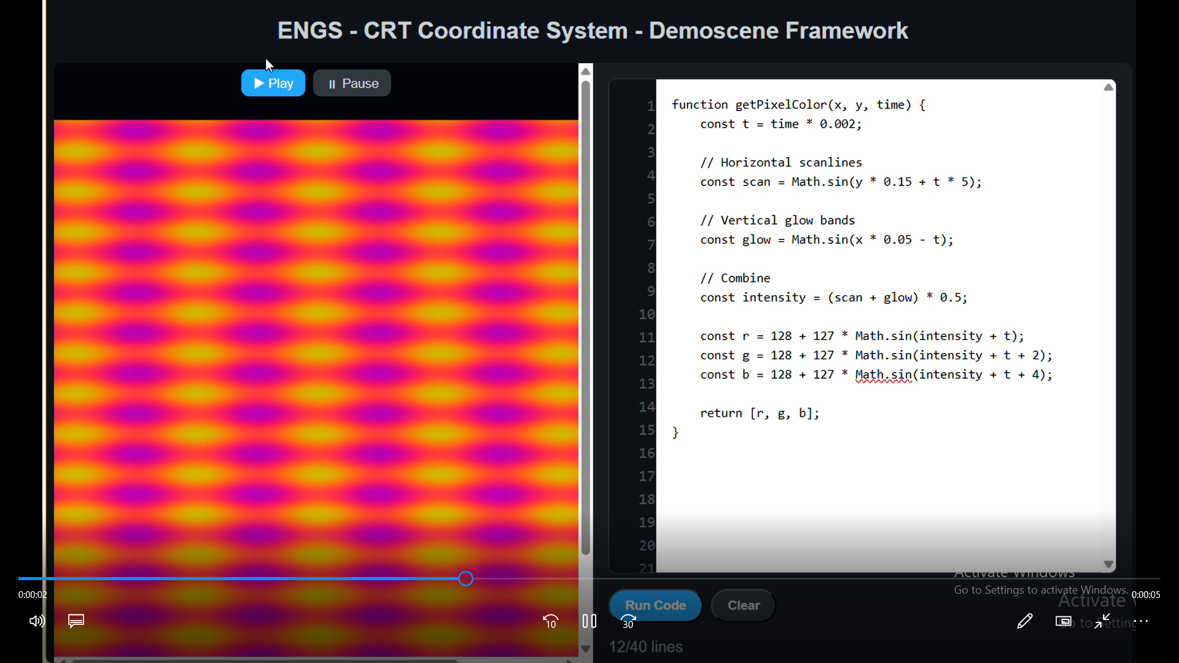The width and height of the screenshot is (1179, 663).
Task: Click the 'function getPixelColor(x, y, time) {' line
Action: pyautogui.click(x=798, y=104)
